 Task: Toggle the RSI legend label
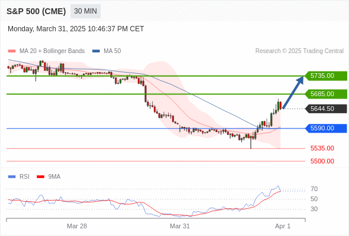coord(24,177)
